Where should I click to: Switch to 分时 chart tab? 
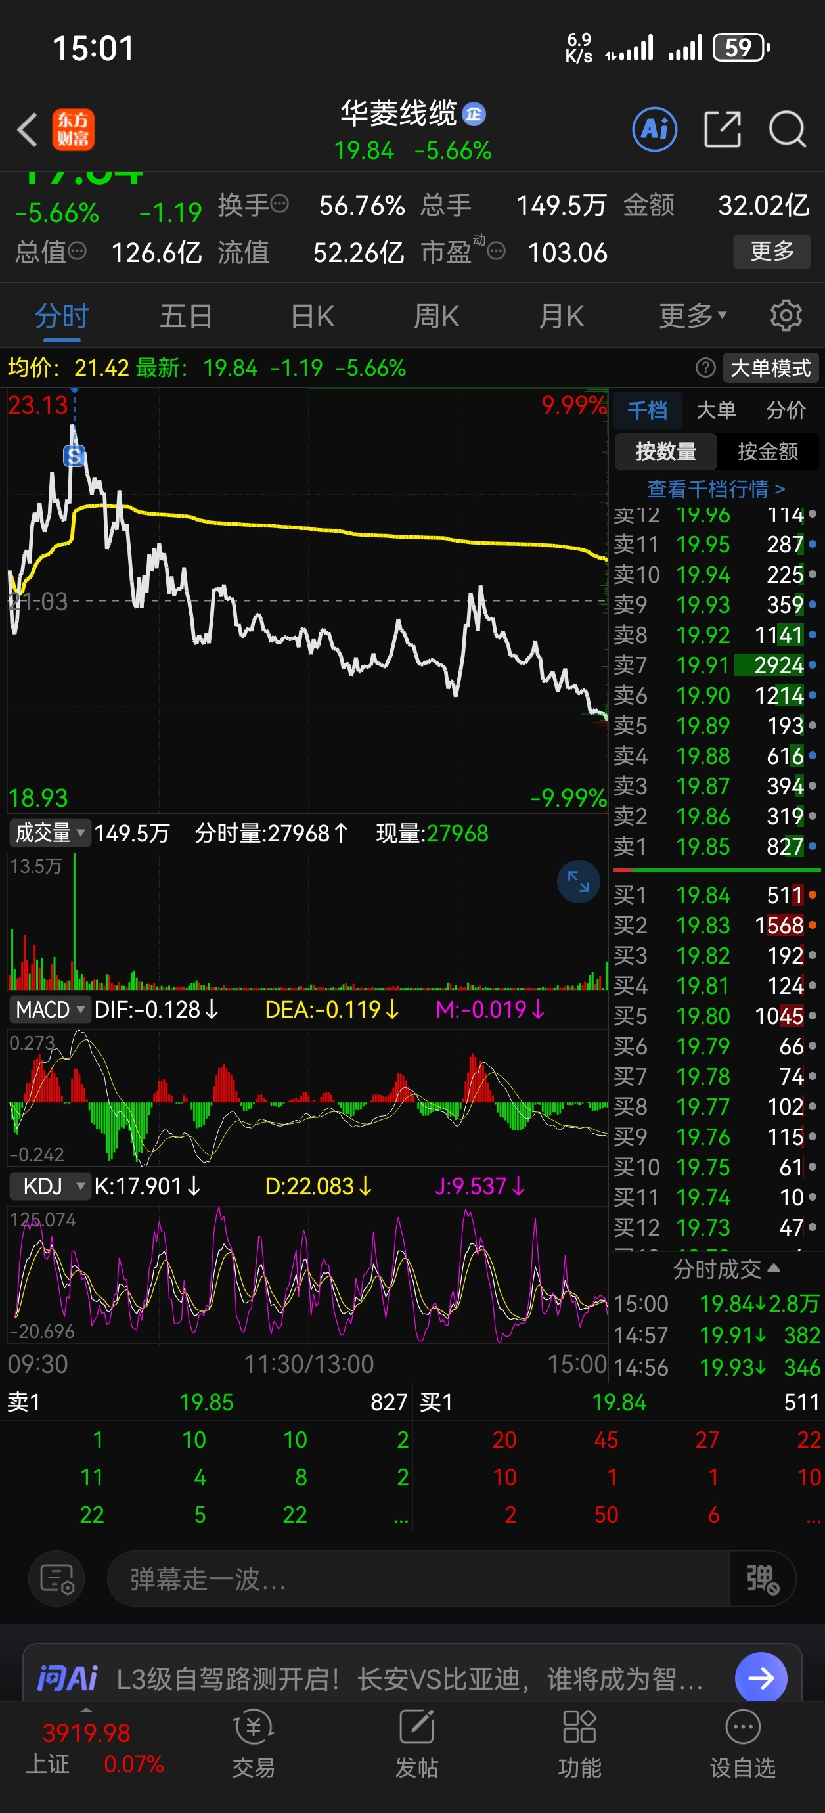[62, 316]
